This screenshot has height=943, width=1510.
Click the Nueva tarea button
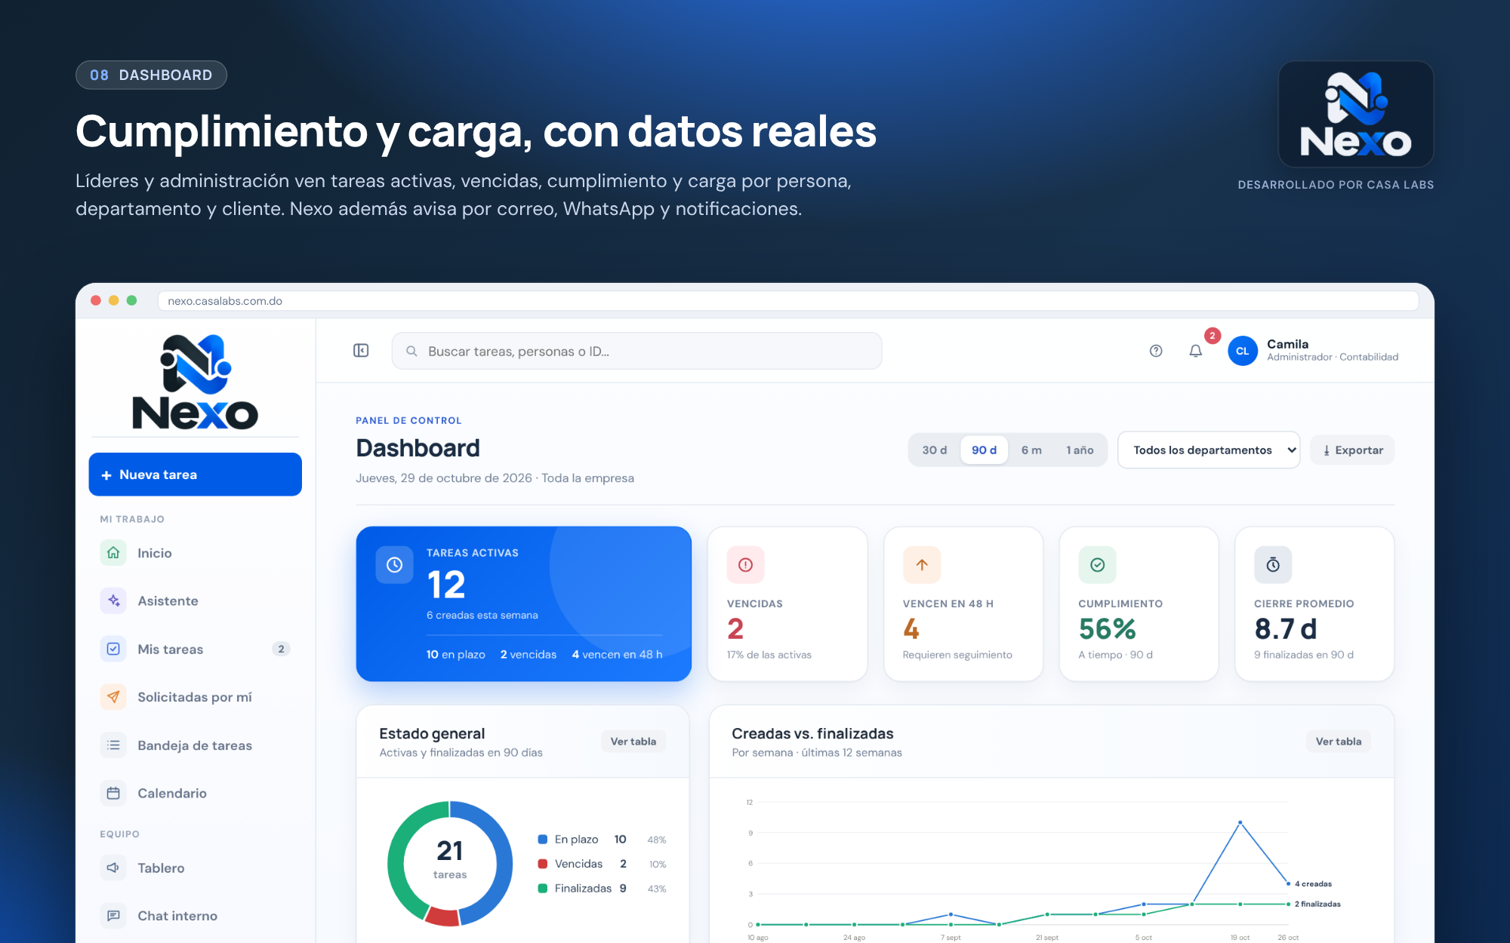(196, 475)
